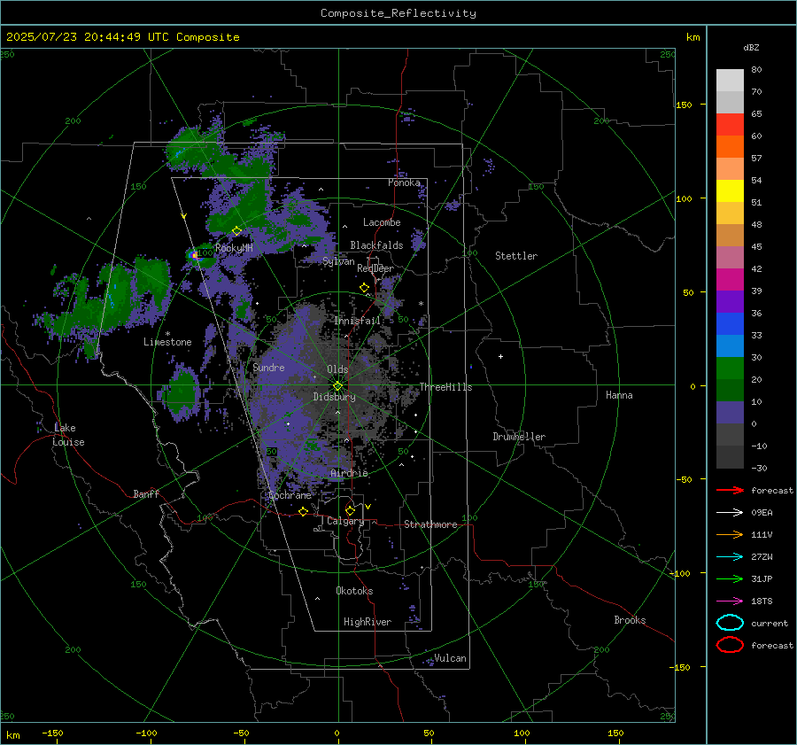Viewport: 797px width, 745px height.
Task: Click the Blackfalds town label
Action: (376, 245)
